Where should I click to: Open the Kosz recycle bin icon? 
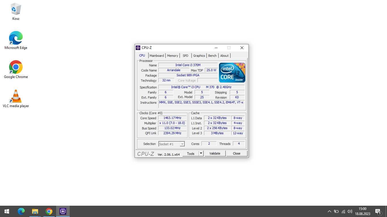(16, 12)
